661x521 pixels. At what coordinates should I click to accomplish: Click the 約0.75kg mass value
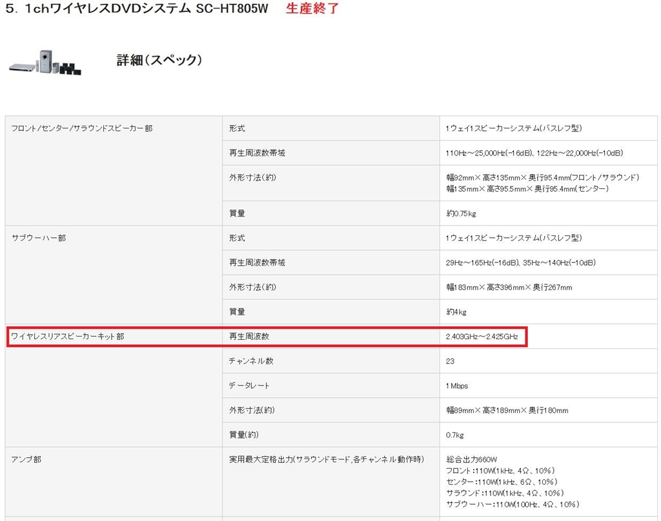pyautogui.click(x=461, y=213)
